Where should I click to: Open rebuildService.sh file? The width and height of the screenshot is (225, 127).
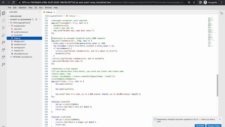pyautogui.click(x=21, y=54)
